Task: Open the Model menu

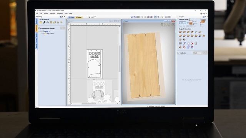Action: (46, 14)
